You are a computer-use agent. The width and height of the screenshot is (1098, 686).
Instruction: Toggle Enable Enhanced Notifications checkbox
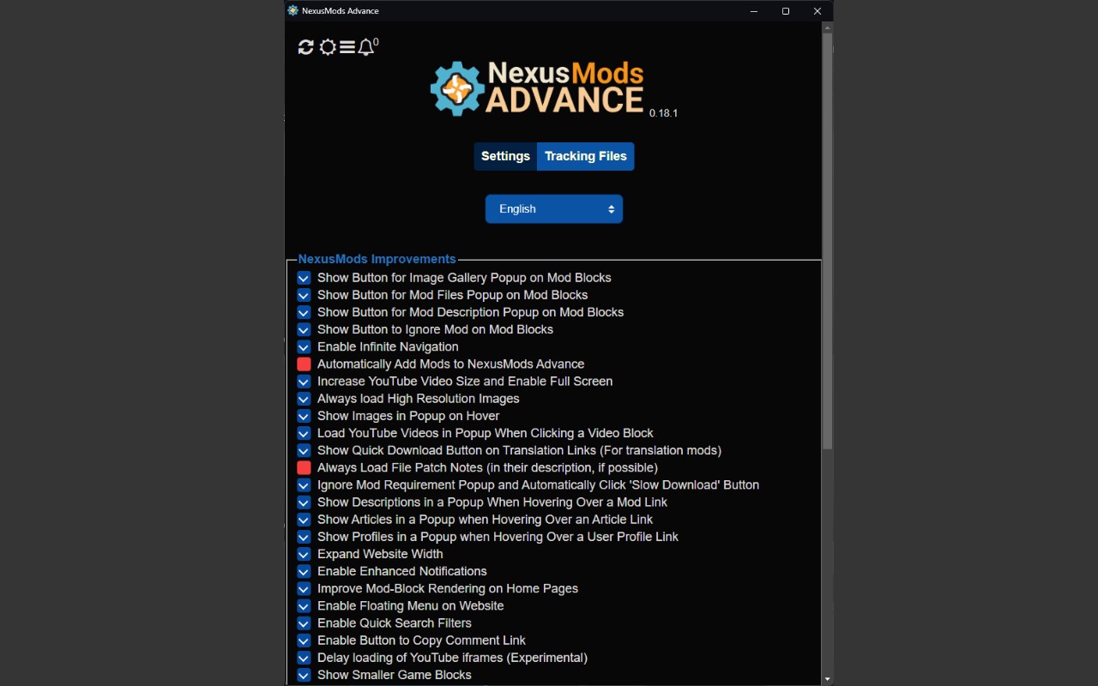304,571
